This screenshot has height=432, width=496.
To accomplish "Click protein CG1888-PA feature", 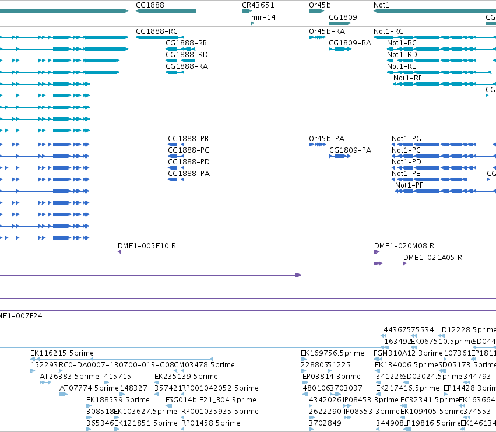I will tap(176, 180).
